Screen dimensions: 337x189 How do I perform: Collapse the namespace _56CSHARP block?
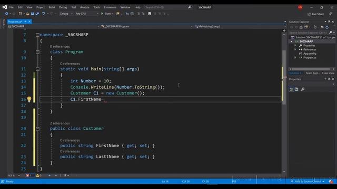point(37,35)
